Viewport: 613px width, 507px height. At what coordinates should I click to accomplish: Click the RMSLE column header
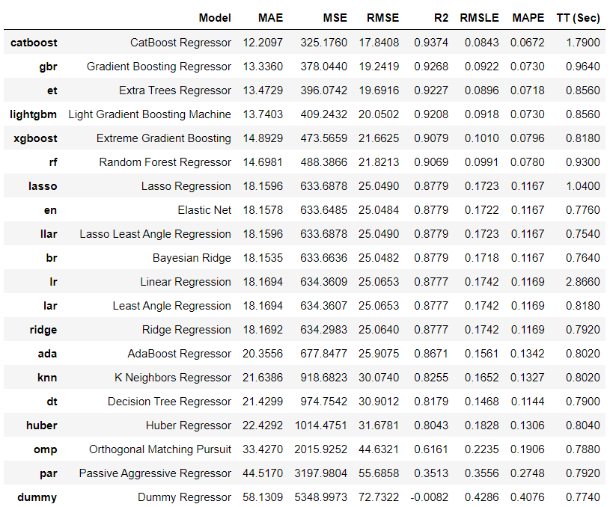tap(478, 18)
